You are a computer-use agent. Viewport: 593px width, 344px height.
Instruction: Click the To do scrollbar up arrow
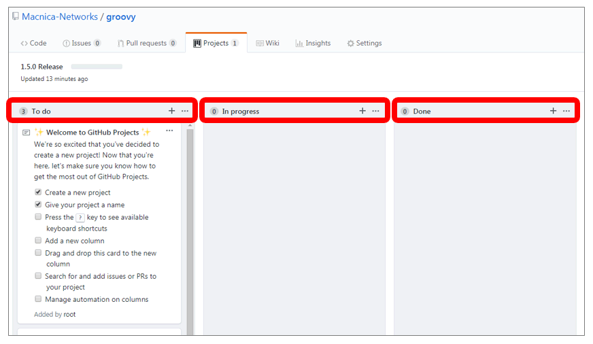190,126
